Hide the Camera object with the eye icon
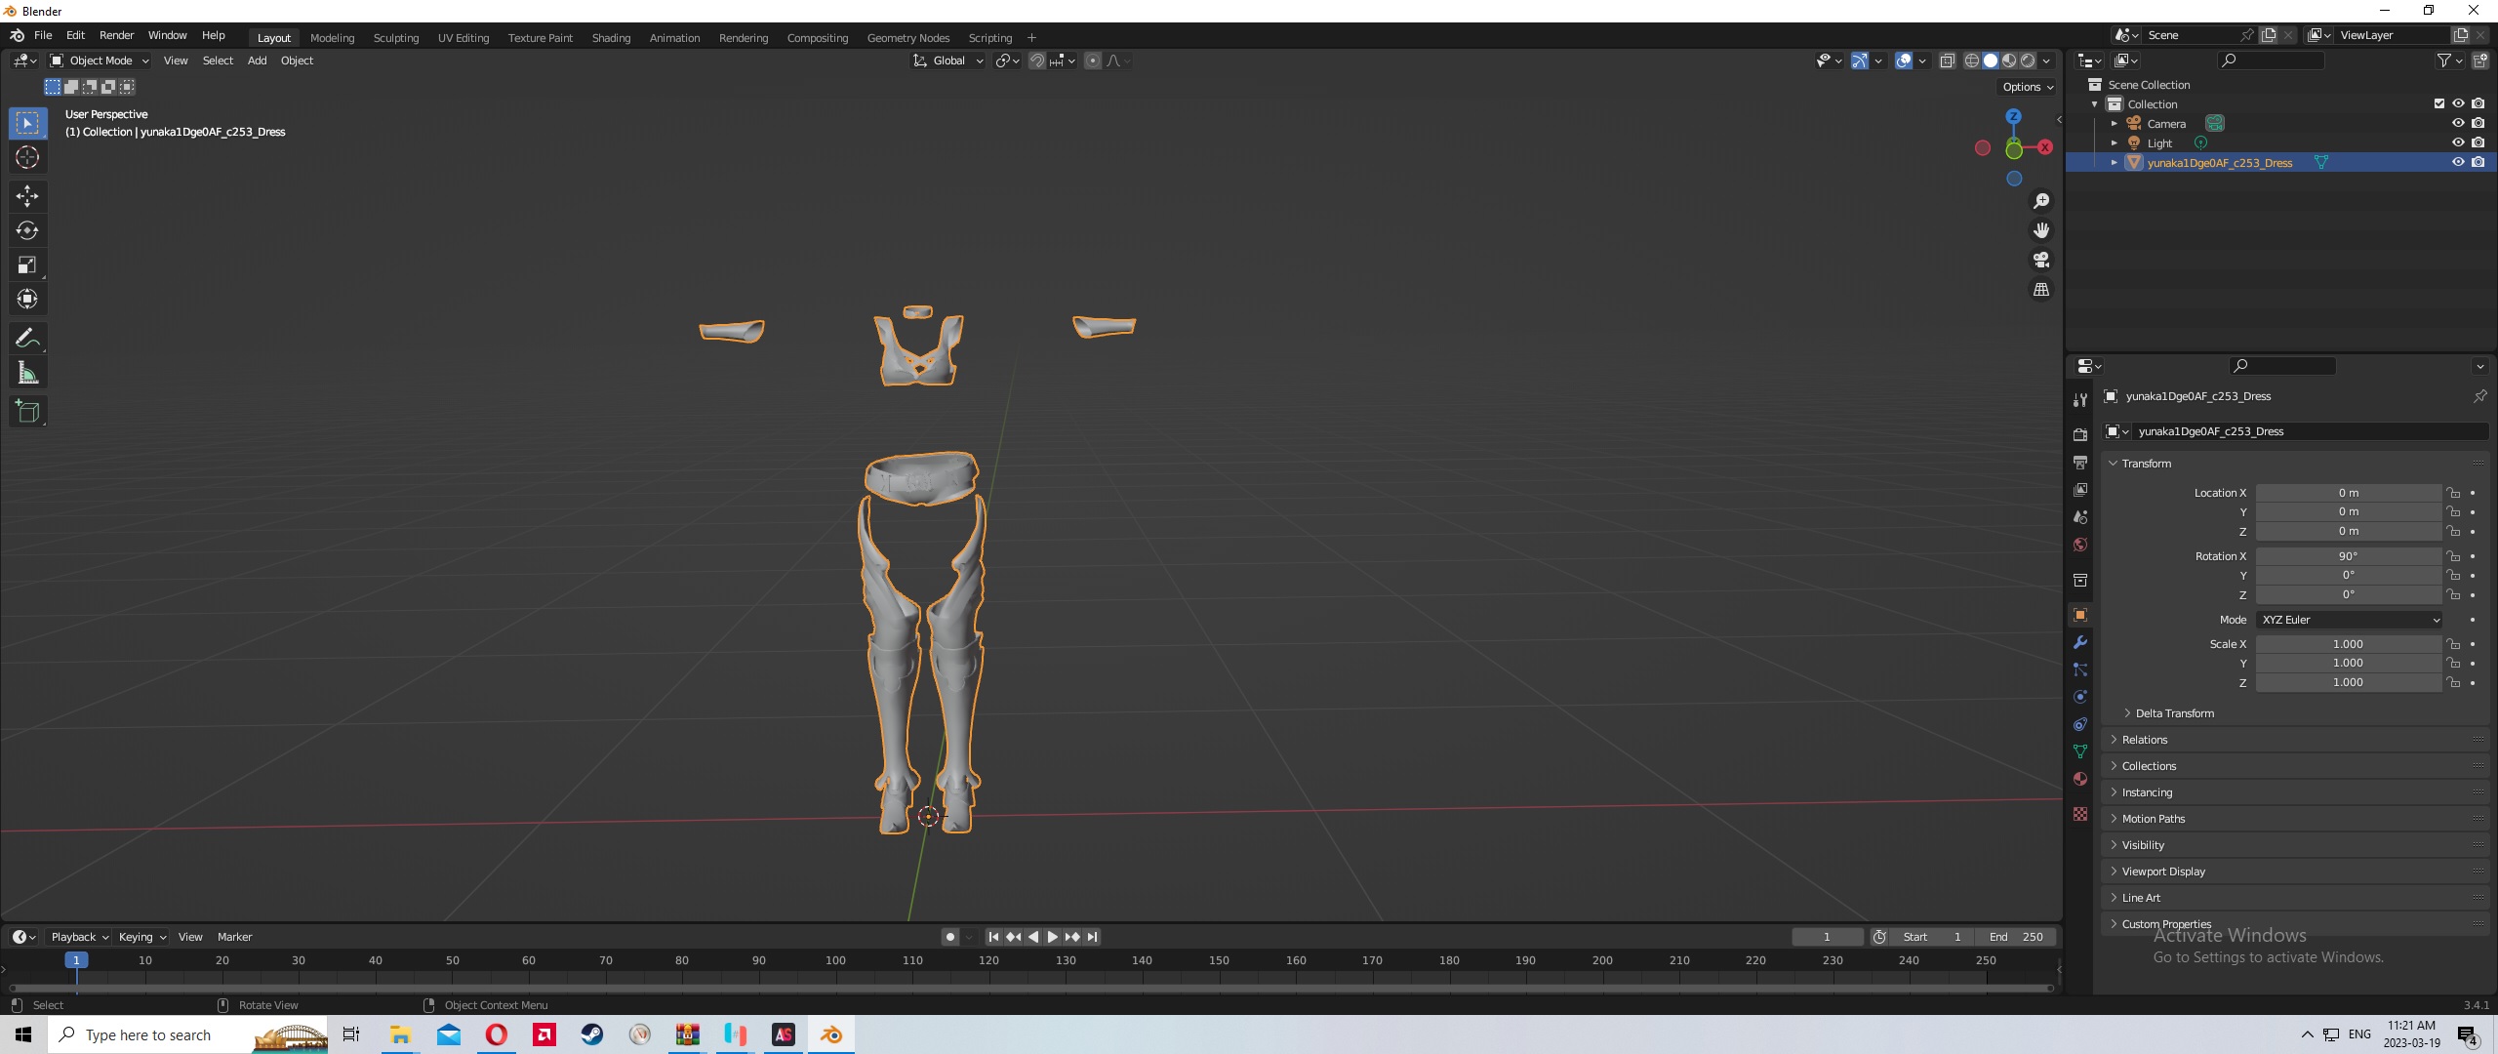The width and height of the screenshot is (2498, 1054). point(2458,123)
